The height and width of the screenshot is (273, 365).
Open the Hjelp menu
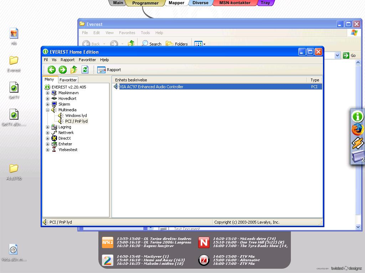click(104, 60)
